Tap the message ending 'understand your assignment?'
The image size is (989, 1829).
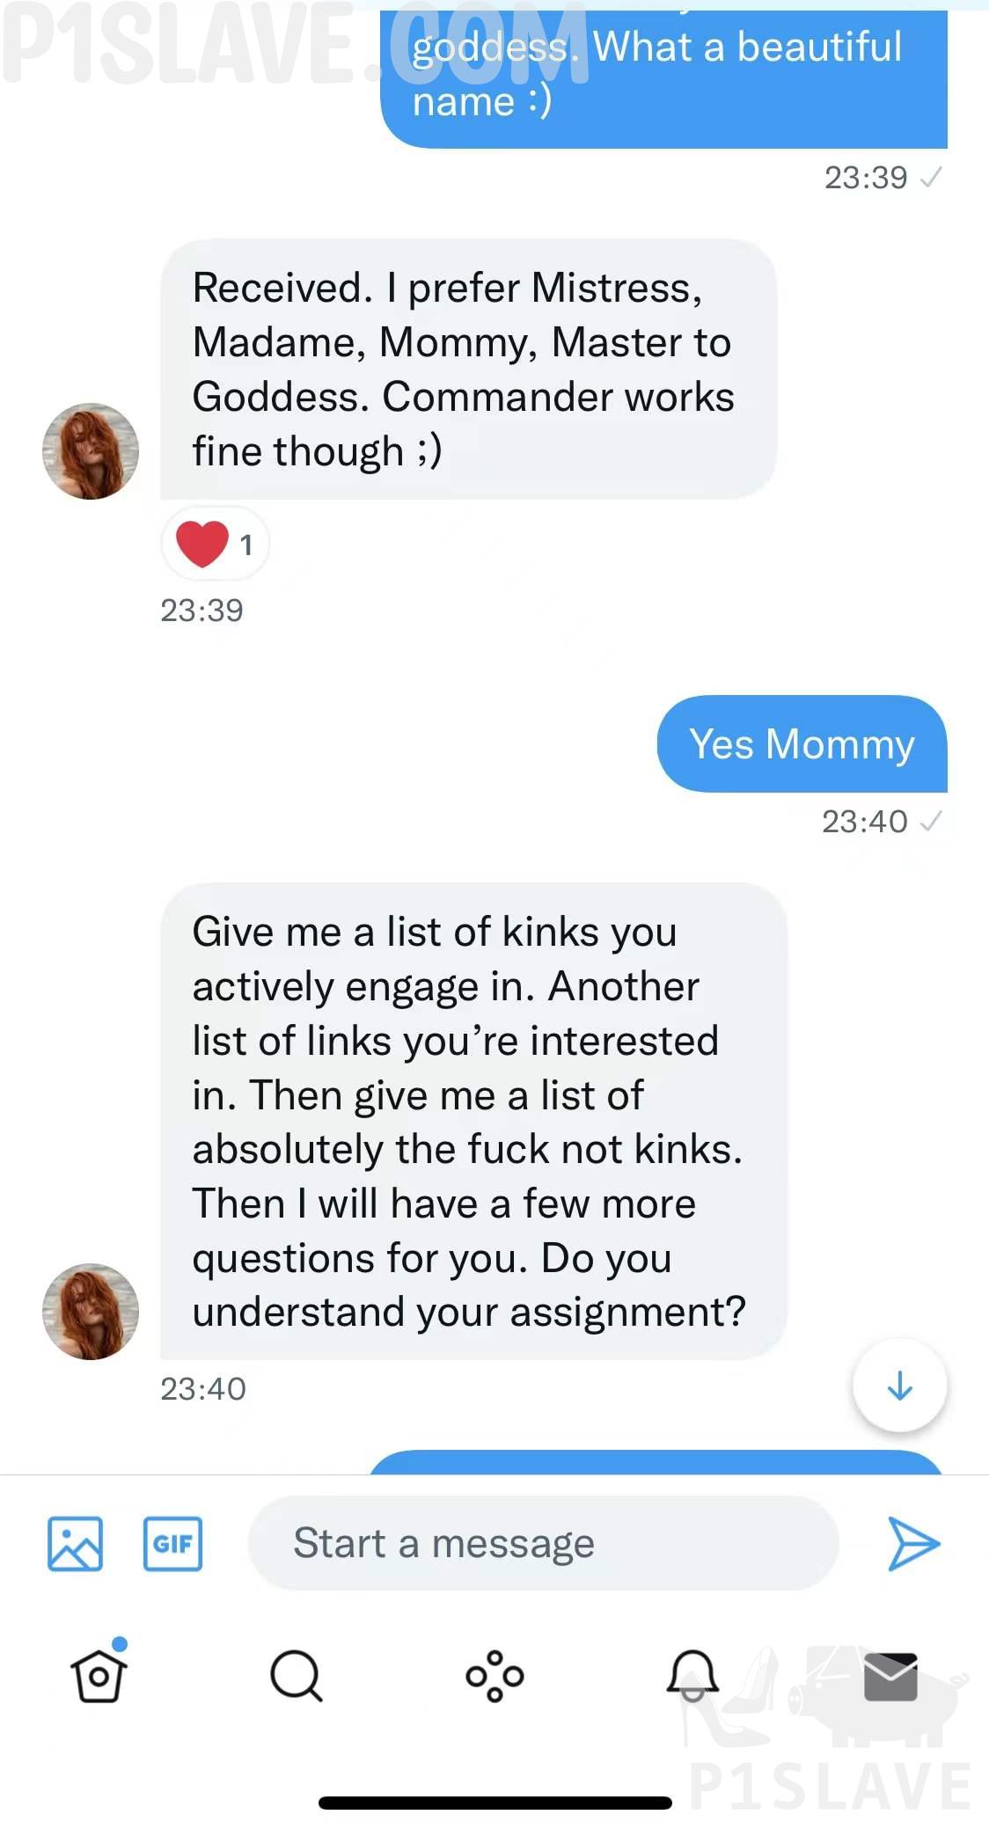[473, 1122]
